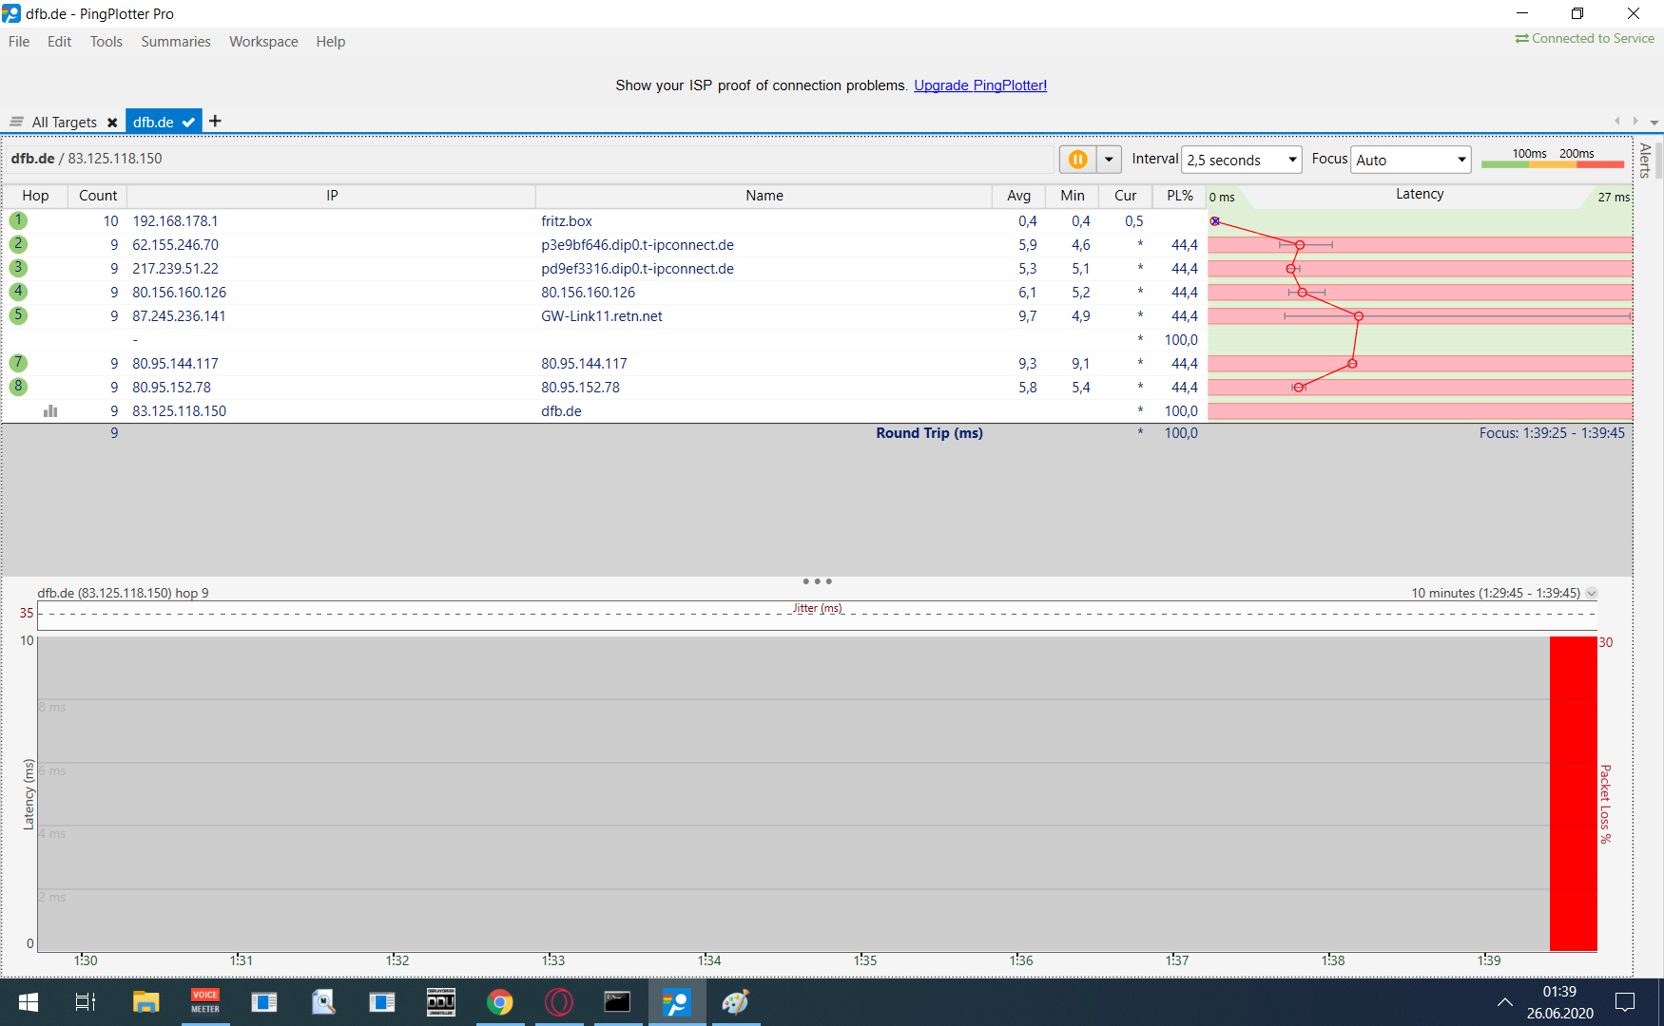
Task: Pause tracing with the orange pause button
Action: tap(1077, 160)
